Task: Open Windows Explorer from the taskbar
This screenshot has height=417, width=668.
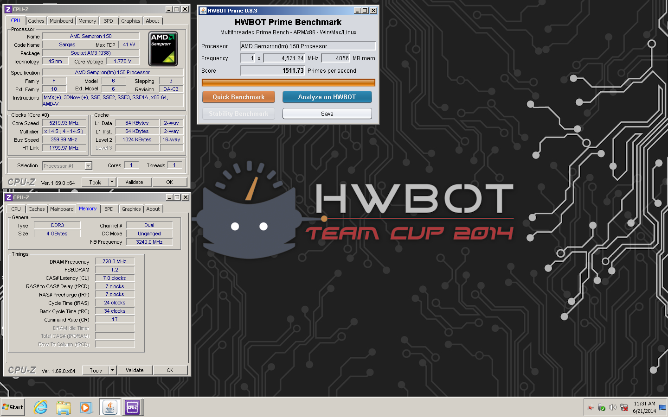Action: point(64,407)
